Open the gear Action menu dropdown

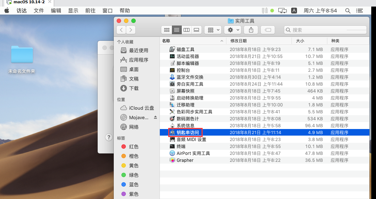(233, 30)
